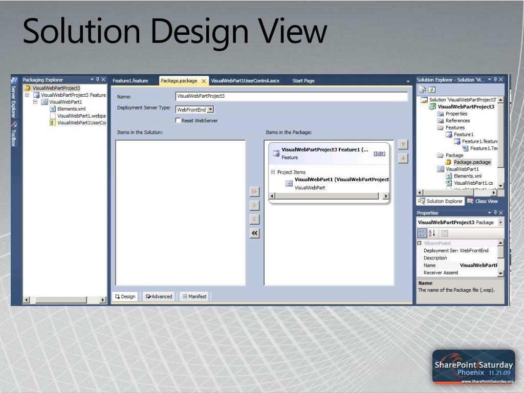Select Elements.xml in Solution Explorer
Viewport: 524px width, 393px height.
tap(468, 176)
